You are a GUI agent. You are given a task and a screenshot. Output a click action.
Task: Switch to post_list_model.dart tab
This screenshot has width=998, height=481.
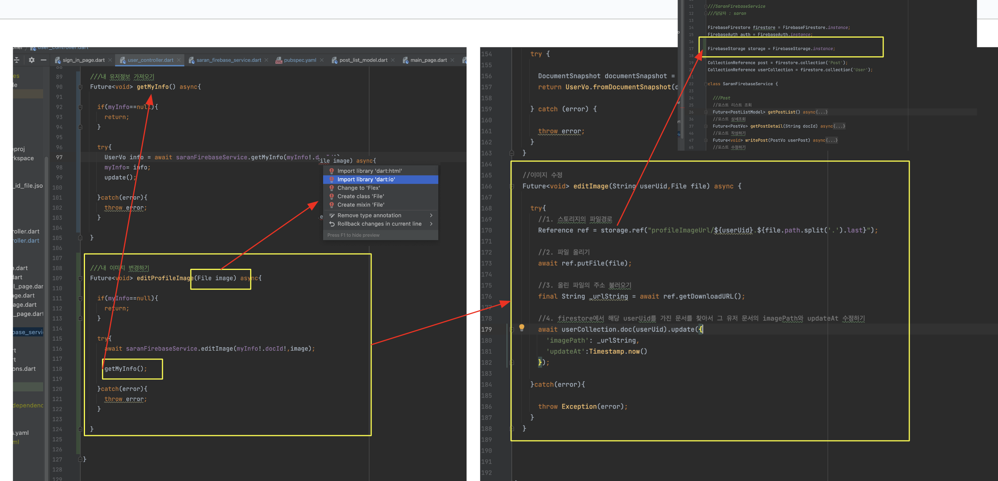click(x=363, y=60)
